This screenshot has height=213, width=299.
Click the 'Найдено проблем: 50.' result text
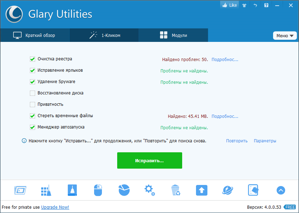[185, 60]
